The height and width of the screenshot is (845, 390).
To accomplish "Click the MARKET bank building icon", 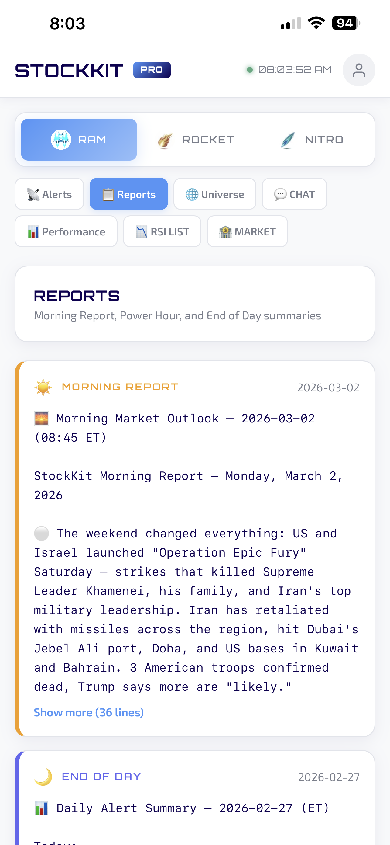I will (x=225, y=231).
